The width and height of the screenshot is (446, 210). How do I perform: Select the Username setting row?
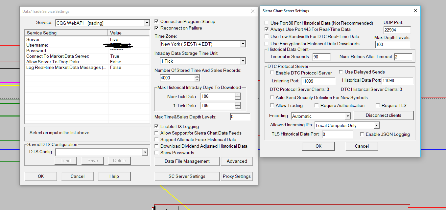tap(87, 45)
